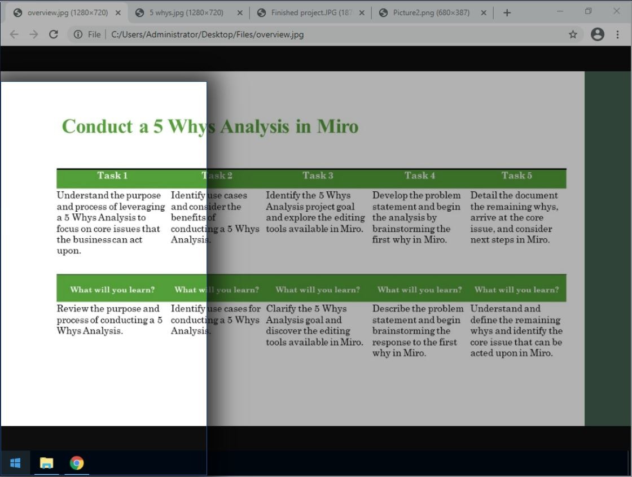Click the address bar file path
This screenshot has height=477, width=632.
tap(207, 34)
